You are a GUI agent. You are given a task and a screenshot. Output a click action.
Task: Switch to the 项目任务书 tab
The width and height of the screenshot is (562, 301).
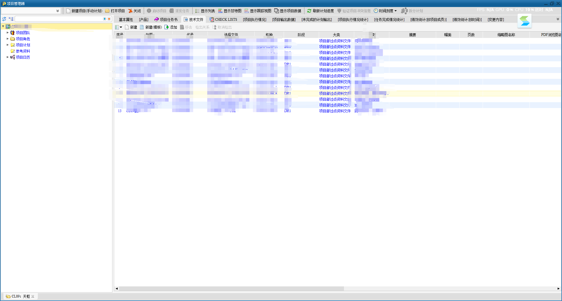click(x=166, y=20)
